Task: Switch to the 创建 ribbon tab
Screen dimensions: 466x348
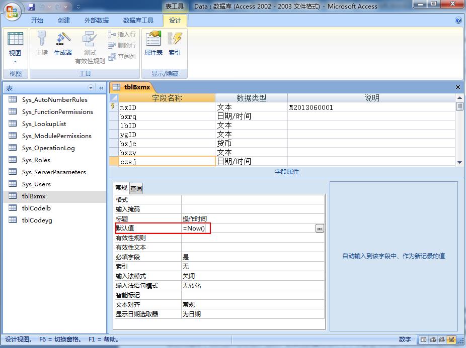Action: (64, 20)
